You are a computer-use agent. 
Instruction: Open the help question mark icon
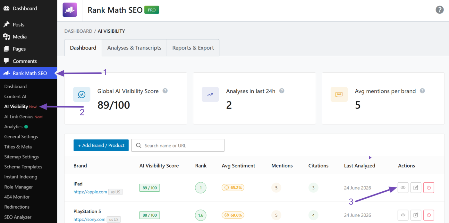tap(439, 10)
